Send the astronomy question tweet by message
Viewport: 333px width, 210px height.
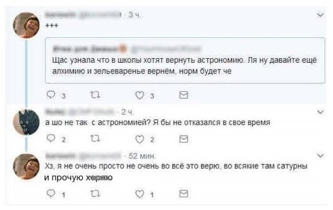click(183, 139)
